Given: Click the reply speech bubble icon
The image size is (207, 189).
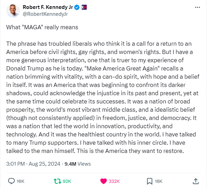Looking at the screenshot, I should 11,181.
